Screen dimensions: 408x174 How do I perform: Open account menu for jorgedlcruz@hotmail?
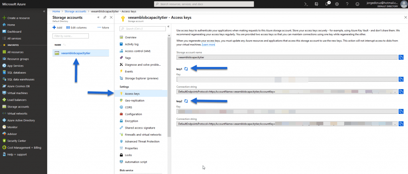pos(386,4)
